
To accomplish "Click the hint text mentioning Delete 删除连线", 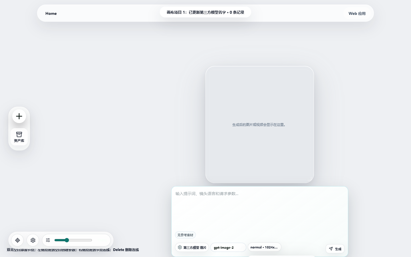I will pos(73,250).
